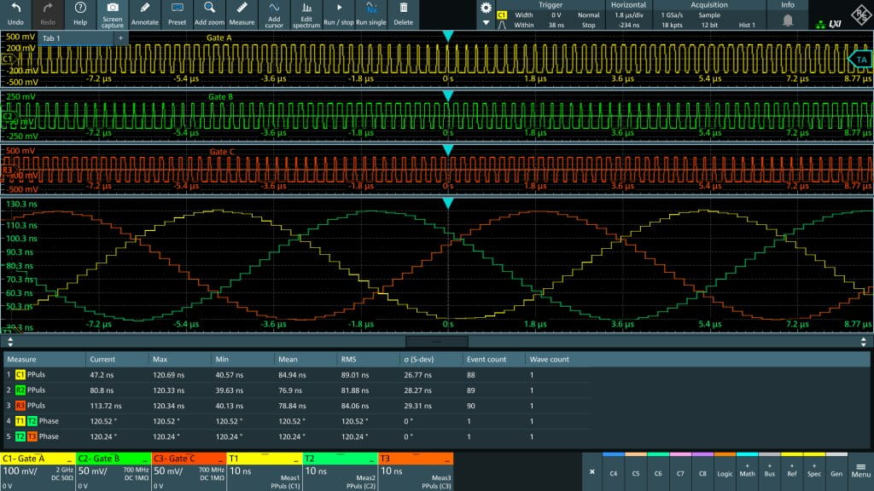Click the notification bell under Info
This screenshot has height=491, width=874.
coord(788,20)
